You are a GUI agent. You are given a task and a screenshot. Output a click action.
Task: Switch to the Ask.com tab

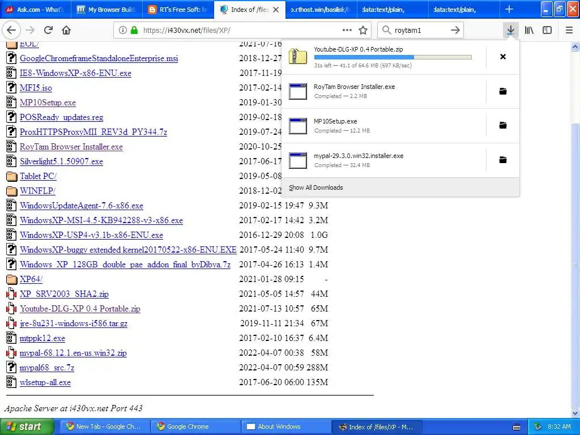coord(36,10)
